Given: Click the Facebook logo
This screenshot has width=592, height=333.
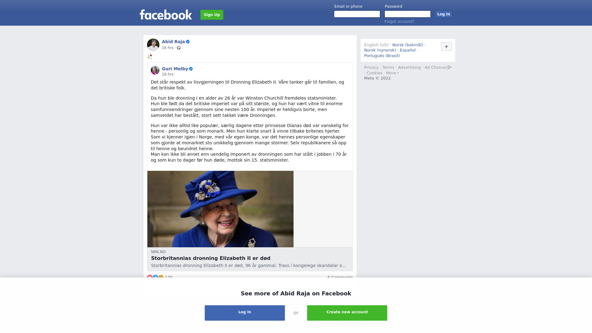Looking at the screenshot, I should (166, 15).
